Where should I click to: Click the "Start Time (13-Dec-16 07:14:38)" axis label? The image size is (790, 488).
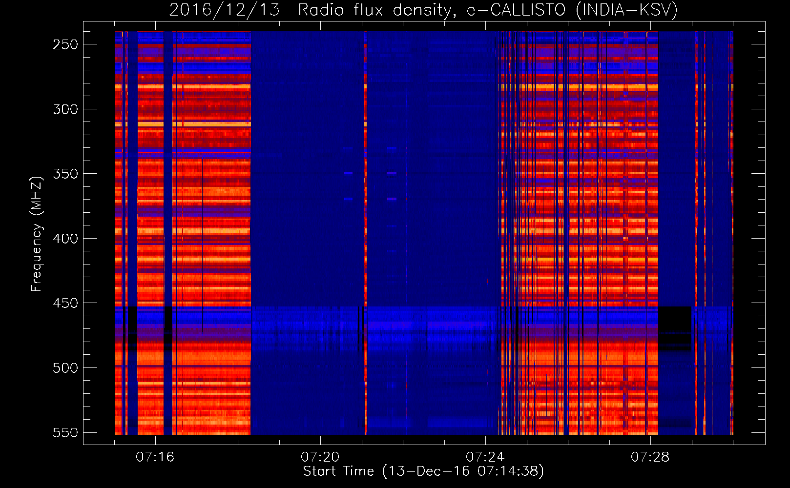coord(423,471)
